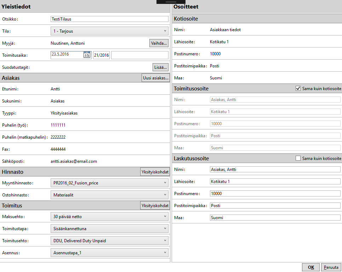The width and height of the screenshot is (342, 272).
Task: Open Hinnasto Yksityiskohdat button
Action: click(155, 172)
